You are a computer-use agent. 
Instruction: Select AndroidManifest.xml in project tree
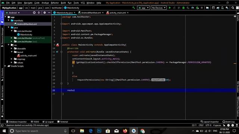pos(27,24)
